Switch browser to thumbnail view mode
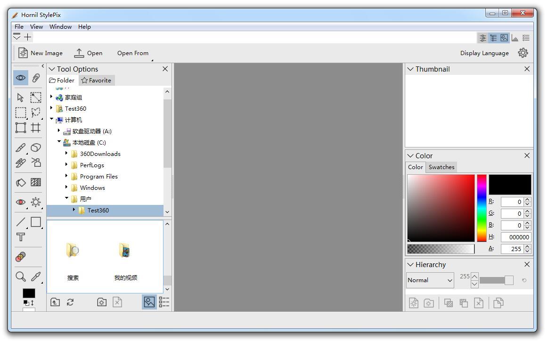 click(x=149, y=302)
